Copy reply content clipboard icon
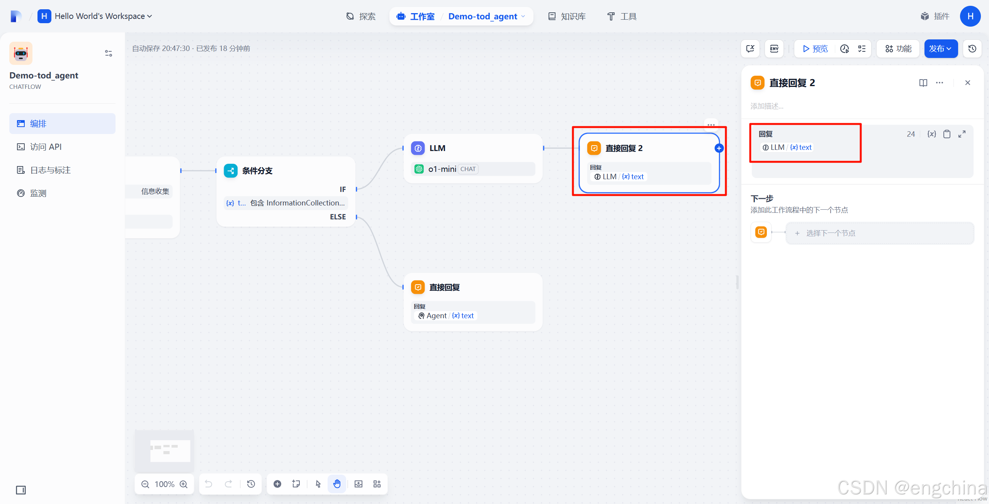This screenshot has height=504, width=989. click(947, 134)
